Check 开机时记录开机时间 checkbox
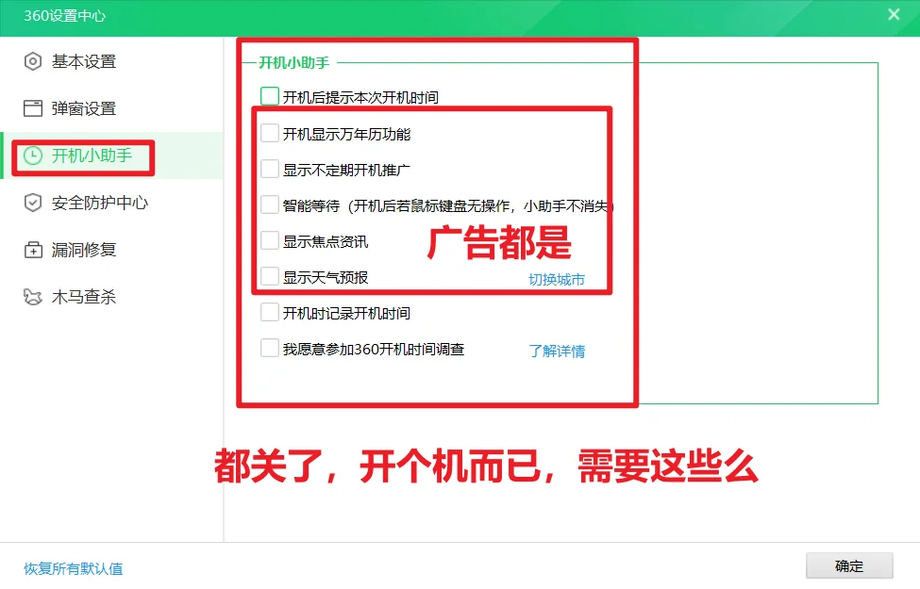 click(269, 312)
